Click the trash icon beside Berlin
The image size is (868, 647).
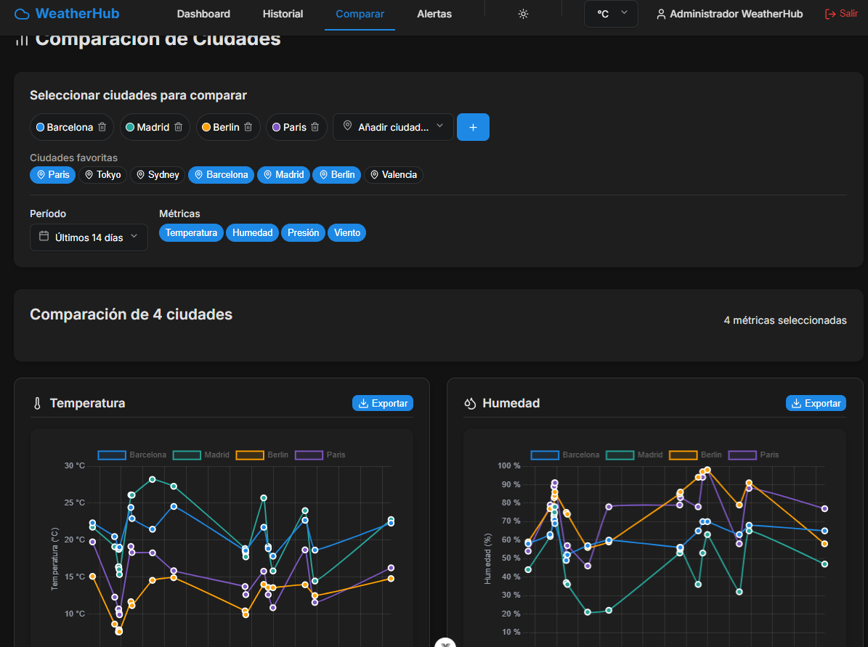coord(248,127)
